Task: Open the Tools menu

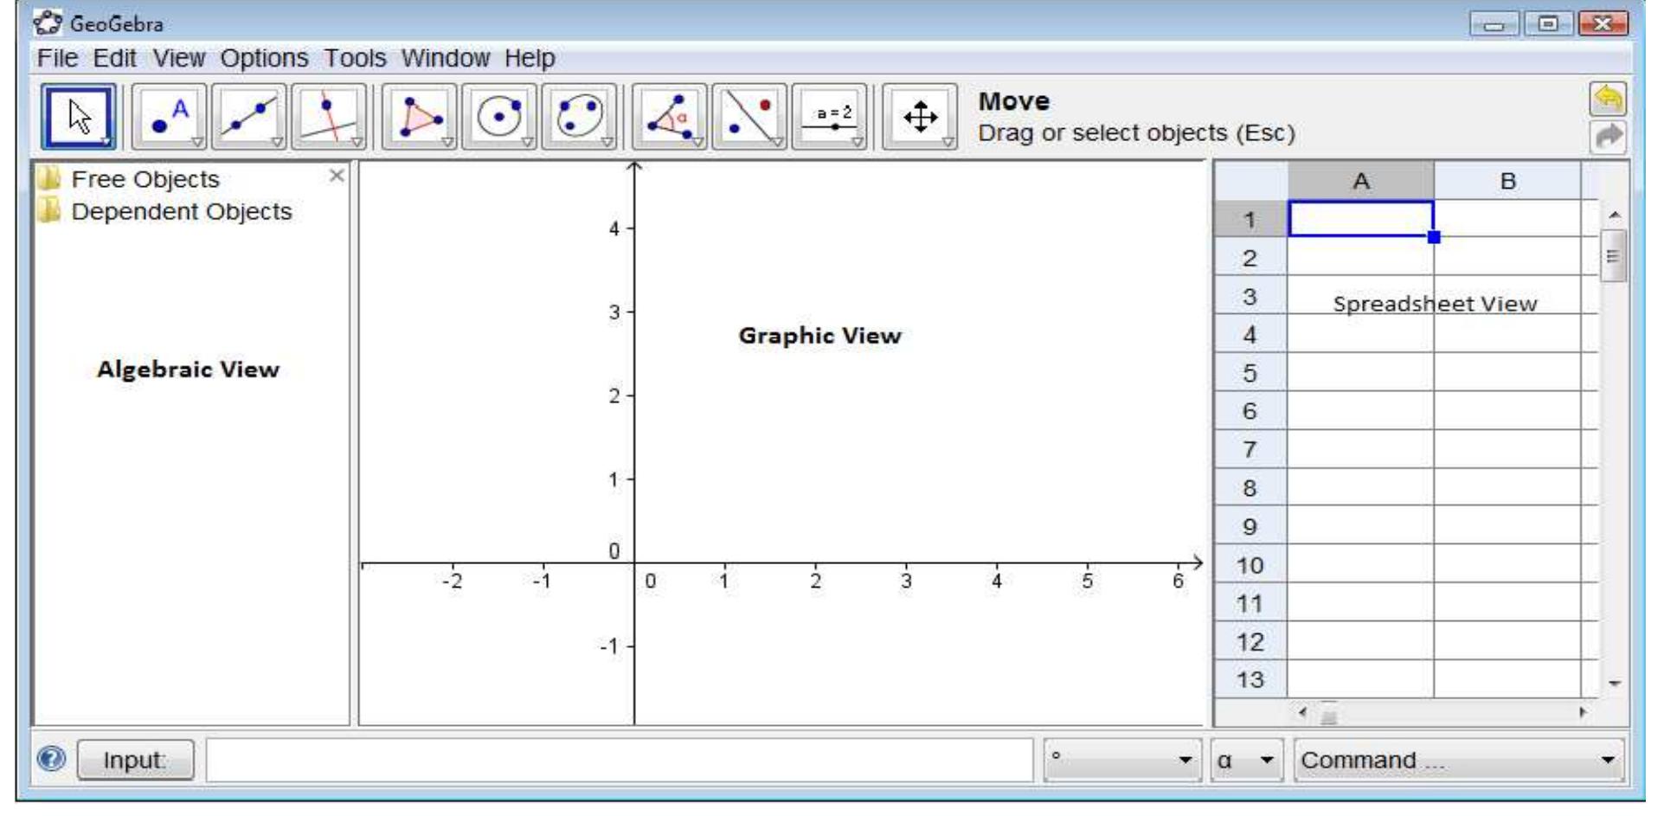Action: tap(355, 58)
